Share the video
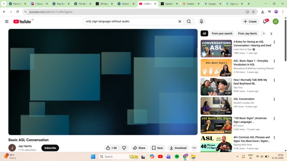This screenshot has width=287, height=161. [x=139, y=148]
